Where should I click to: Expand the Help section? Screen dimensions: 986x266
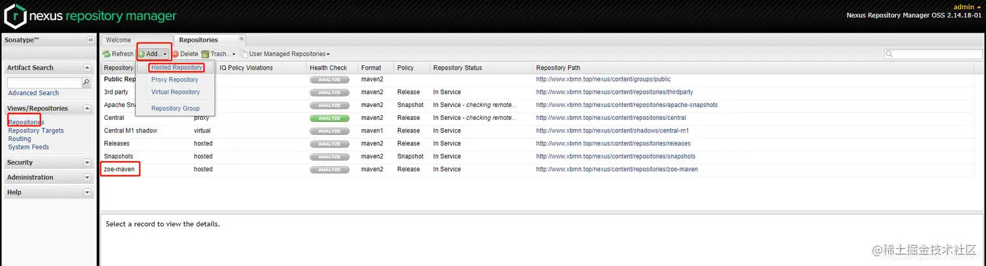coord(87,192)
